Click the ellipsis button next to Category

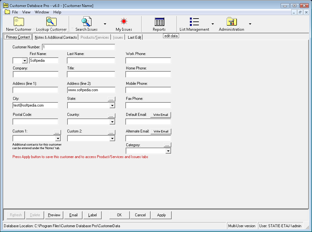167,145
